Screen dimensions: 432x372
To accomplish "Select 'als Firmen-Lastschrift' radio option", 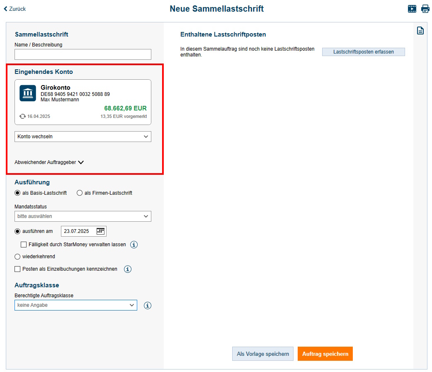I will coord(80,193).
